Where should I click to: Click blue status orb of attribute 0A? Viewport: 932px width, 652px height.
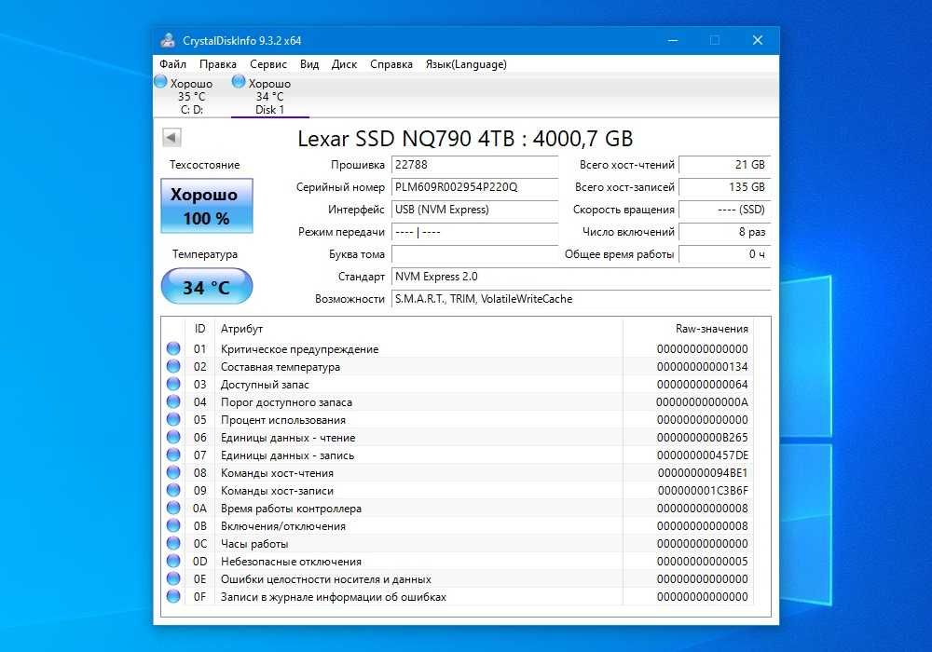(173, 509)
